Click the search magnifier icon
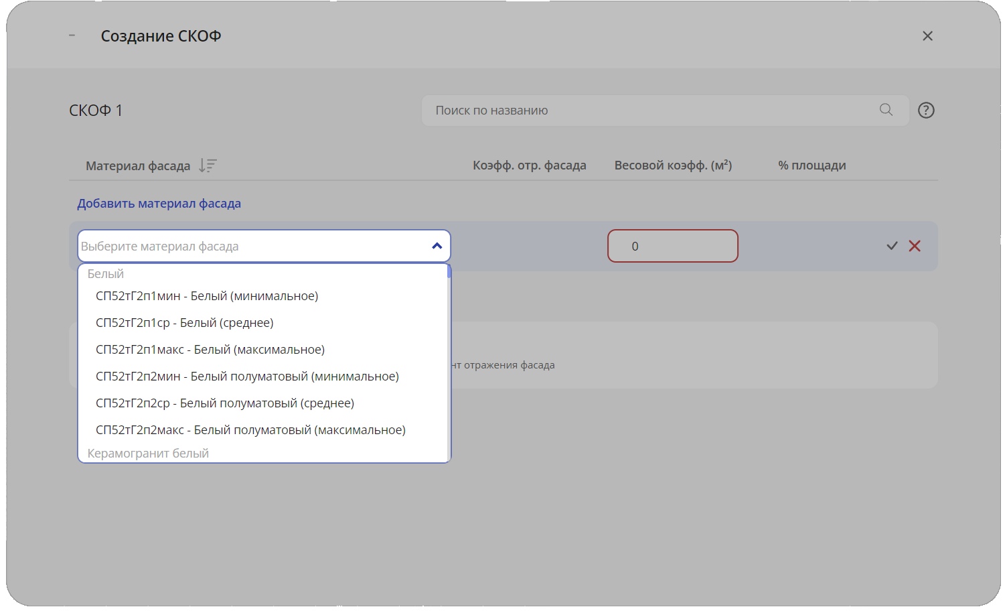1007x611 pixels. tap(886, 110)
